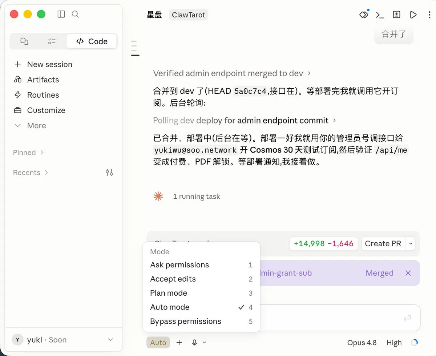Open search with the magnifier icon

pyautogui.click(x=75, y=14)
